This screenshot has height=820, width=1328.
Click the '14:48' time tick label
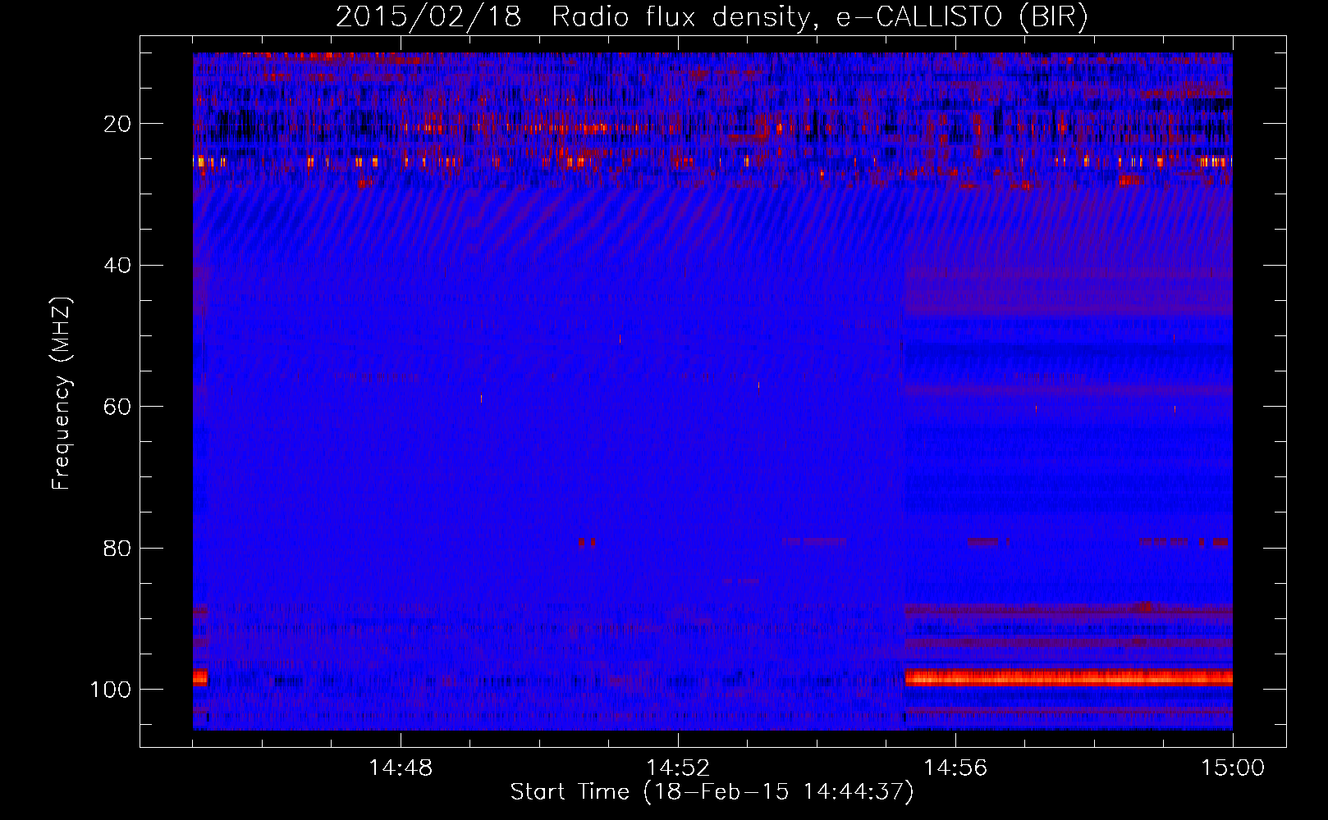tap(401, 768)
